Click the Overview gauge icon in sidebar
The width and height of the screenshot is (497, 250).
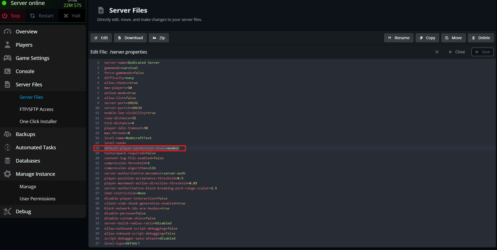pyautogui.click(x=7, y=32)
